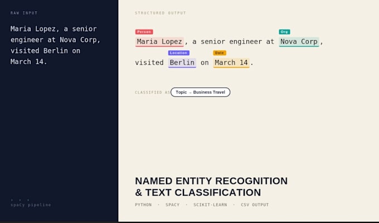Click the 'spaCy pipeline' label
The width and height of the screenshot is (379, 223).
point(31,205)
